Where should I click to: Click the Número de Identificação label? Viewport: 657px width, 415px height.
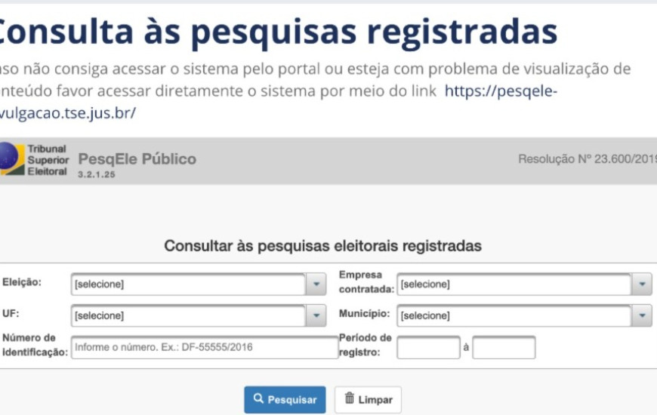(x=35, y=345)
